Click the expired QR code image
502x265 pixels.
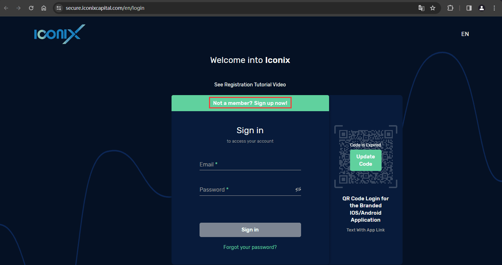tap(365, 157)
